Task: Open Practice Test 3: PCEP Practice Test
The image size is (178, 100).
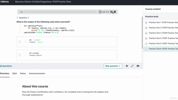Action: (x=163, y=33)
